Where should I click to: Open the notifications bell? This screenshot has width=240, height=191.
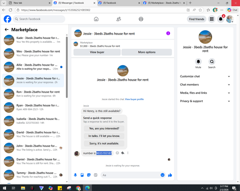(x=221, y=19)
